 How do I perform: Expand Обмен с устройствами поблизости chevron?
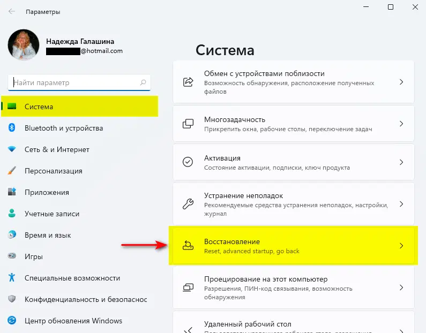tap(401, 82)
